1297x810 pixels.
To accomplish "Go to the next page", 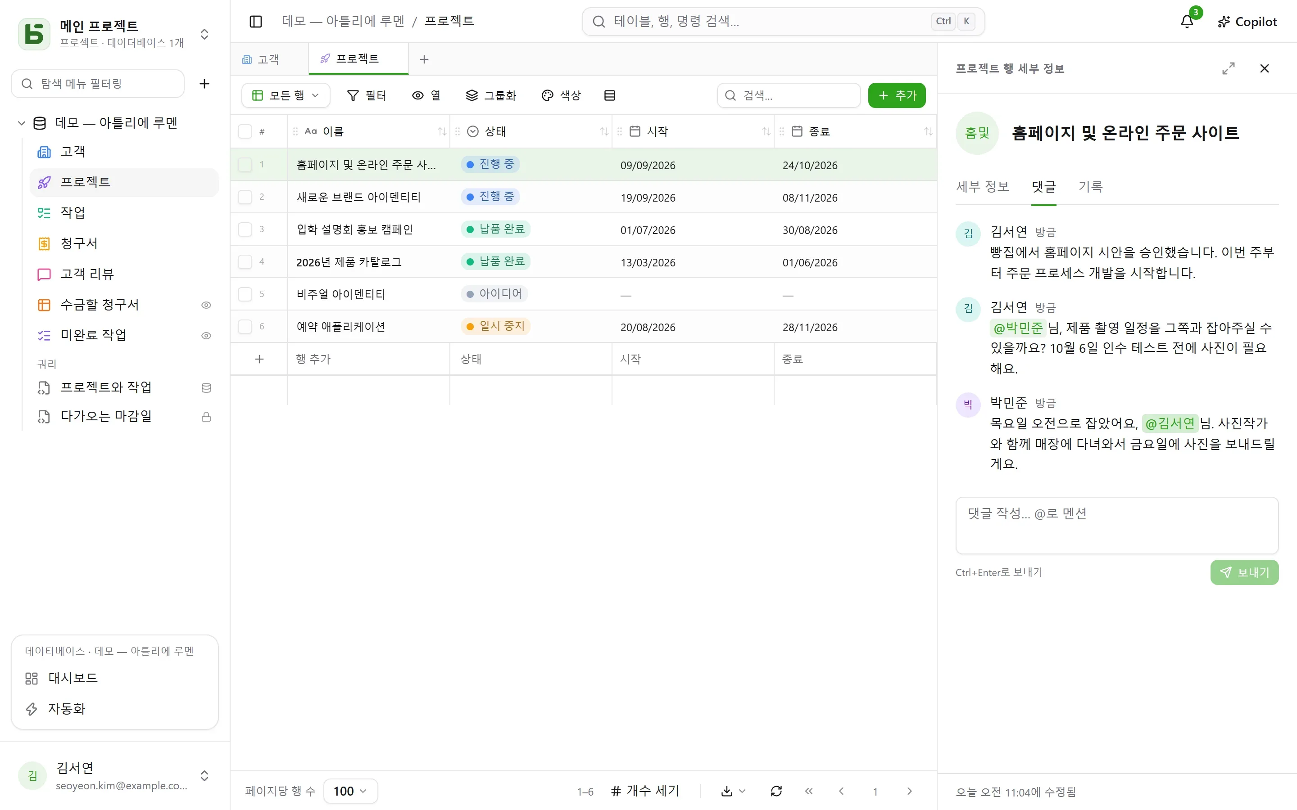I will coord(909,791).
